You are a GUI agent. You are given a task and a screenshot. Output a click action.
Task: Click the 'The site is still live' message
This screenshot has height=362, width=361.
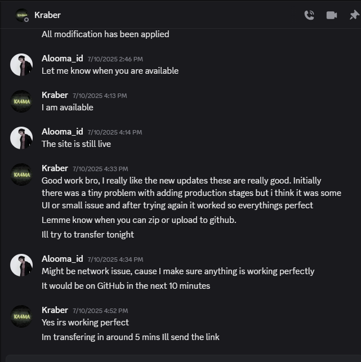(x=76, y=144)
